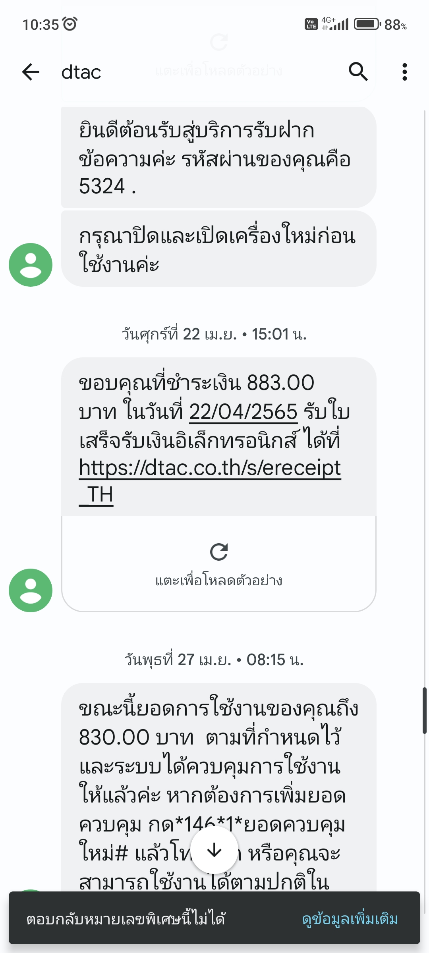Tap the ดูข้อมูลเพิ่มเติม button
The height and width of the screenshot is (953, 429).
coord(350,919)
